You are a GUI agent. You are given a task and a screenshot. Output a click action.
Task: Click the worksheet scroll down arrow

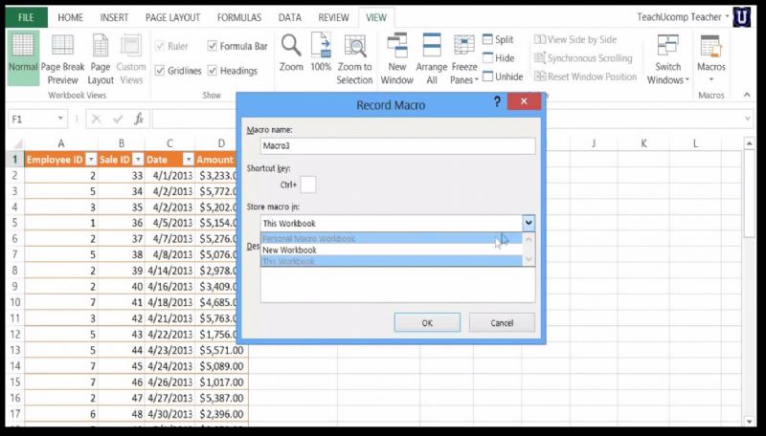(x=750, y=421)
